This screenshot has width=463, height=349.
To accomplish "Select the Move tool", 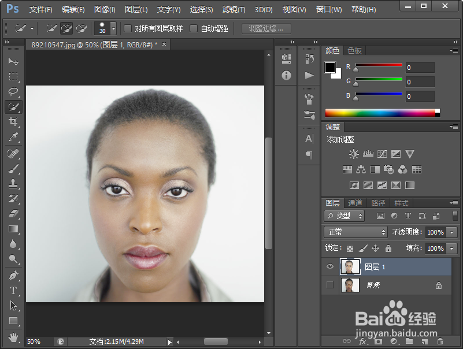I will (13, 61).
